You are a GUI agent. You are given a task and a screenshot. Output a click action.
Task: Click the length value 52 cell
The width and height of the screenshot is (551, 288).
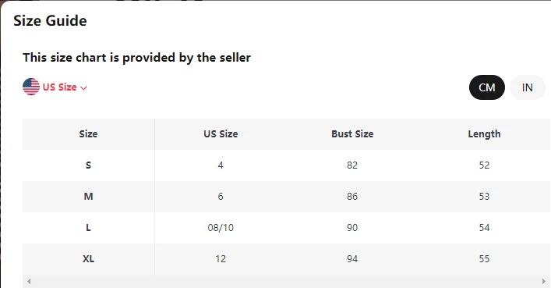[x=484, y=165]
